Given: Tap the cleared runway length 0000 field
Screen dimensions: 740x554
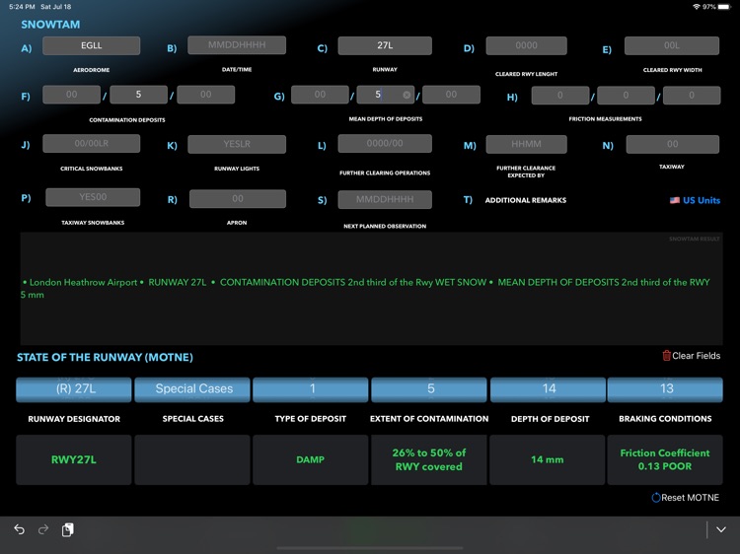Looking at the screenshot, I should coord(526,45).
